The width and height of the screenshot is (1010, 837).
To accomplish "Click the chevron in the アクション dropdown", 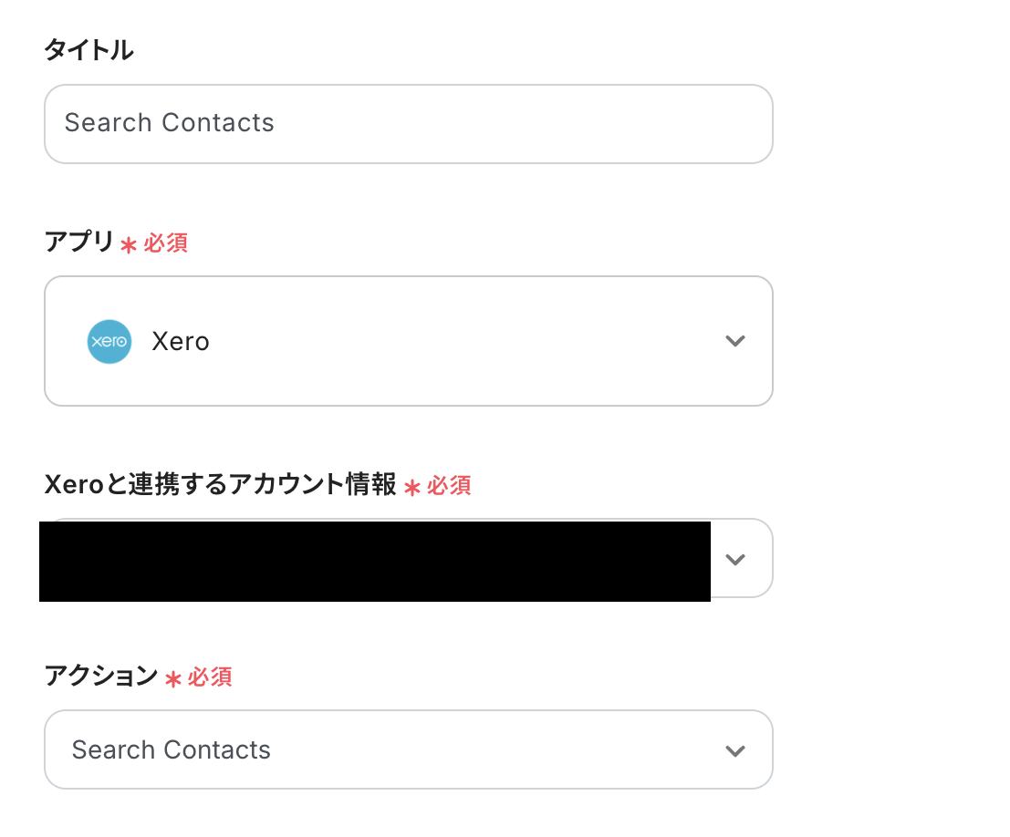I will click(734, 750).
